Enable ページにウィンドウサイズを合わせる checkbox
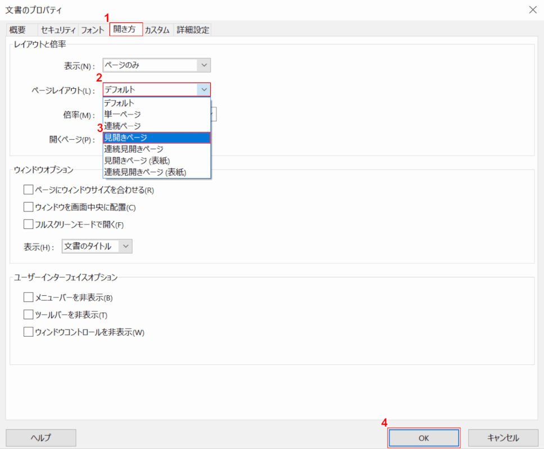The image size is (544, 449). pos(28,189)
